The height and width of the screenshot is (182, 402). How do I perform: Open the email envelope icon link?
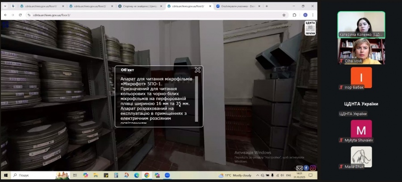click(299, 168)
